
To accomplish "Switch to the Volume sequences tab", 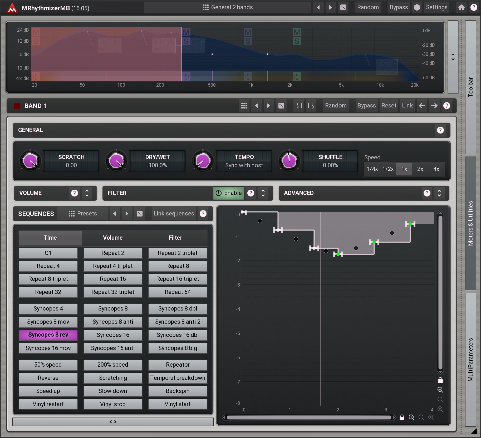I will (113, 238).
